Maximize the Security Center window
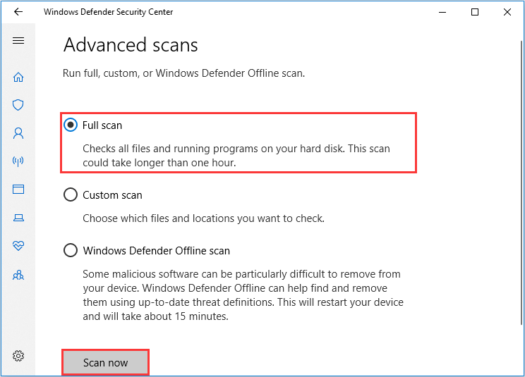Image resolution: width=525 pixels, height=377 pixels. click(475, 12)
